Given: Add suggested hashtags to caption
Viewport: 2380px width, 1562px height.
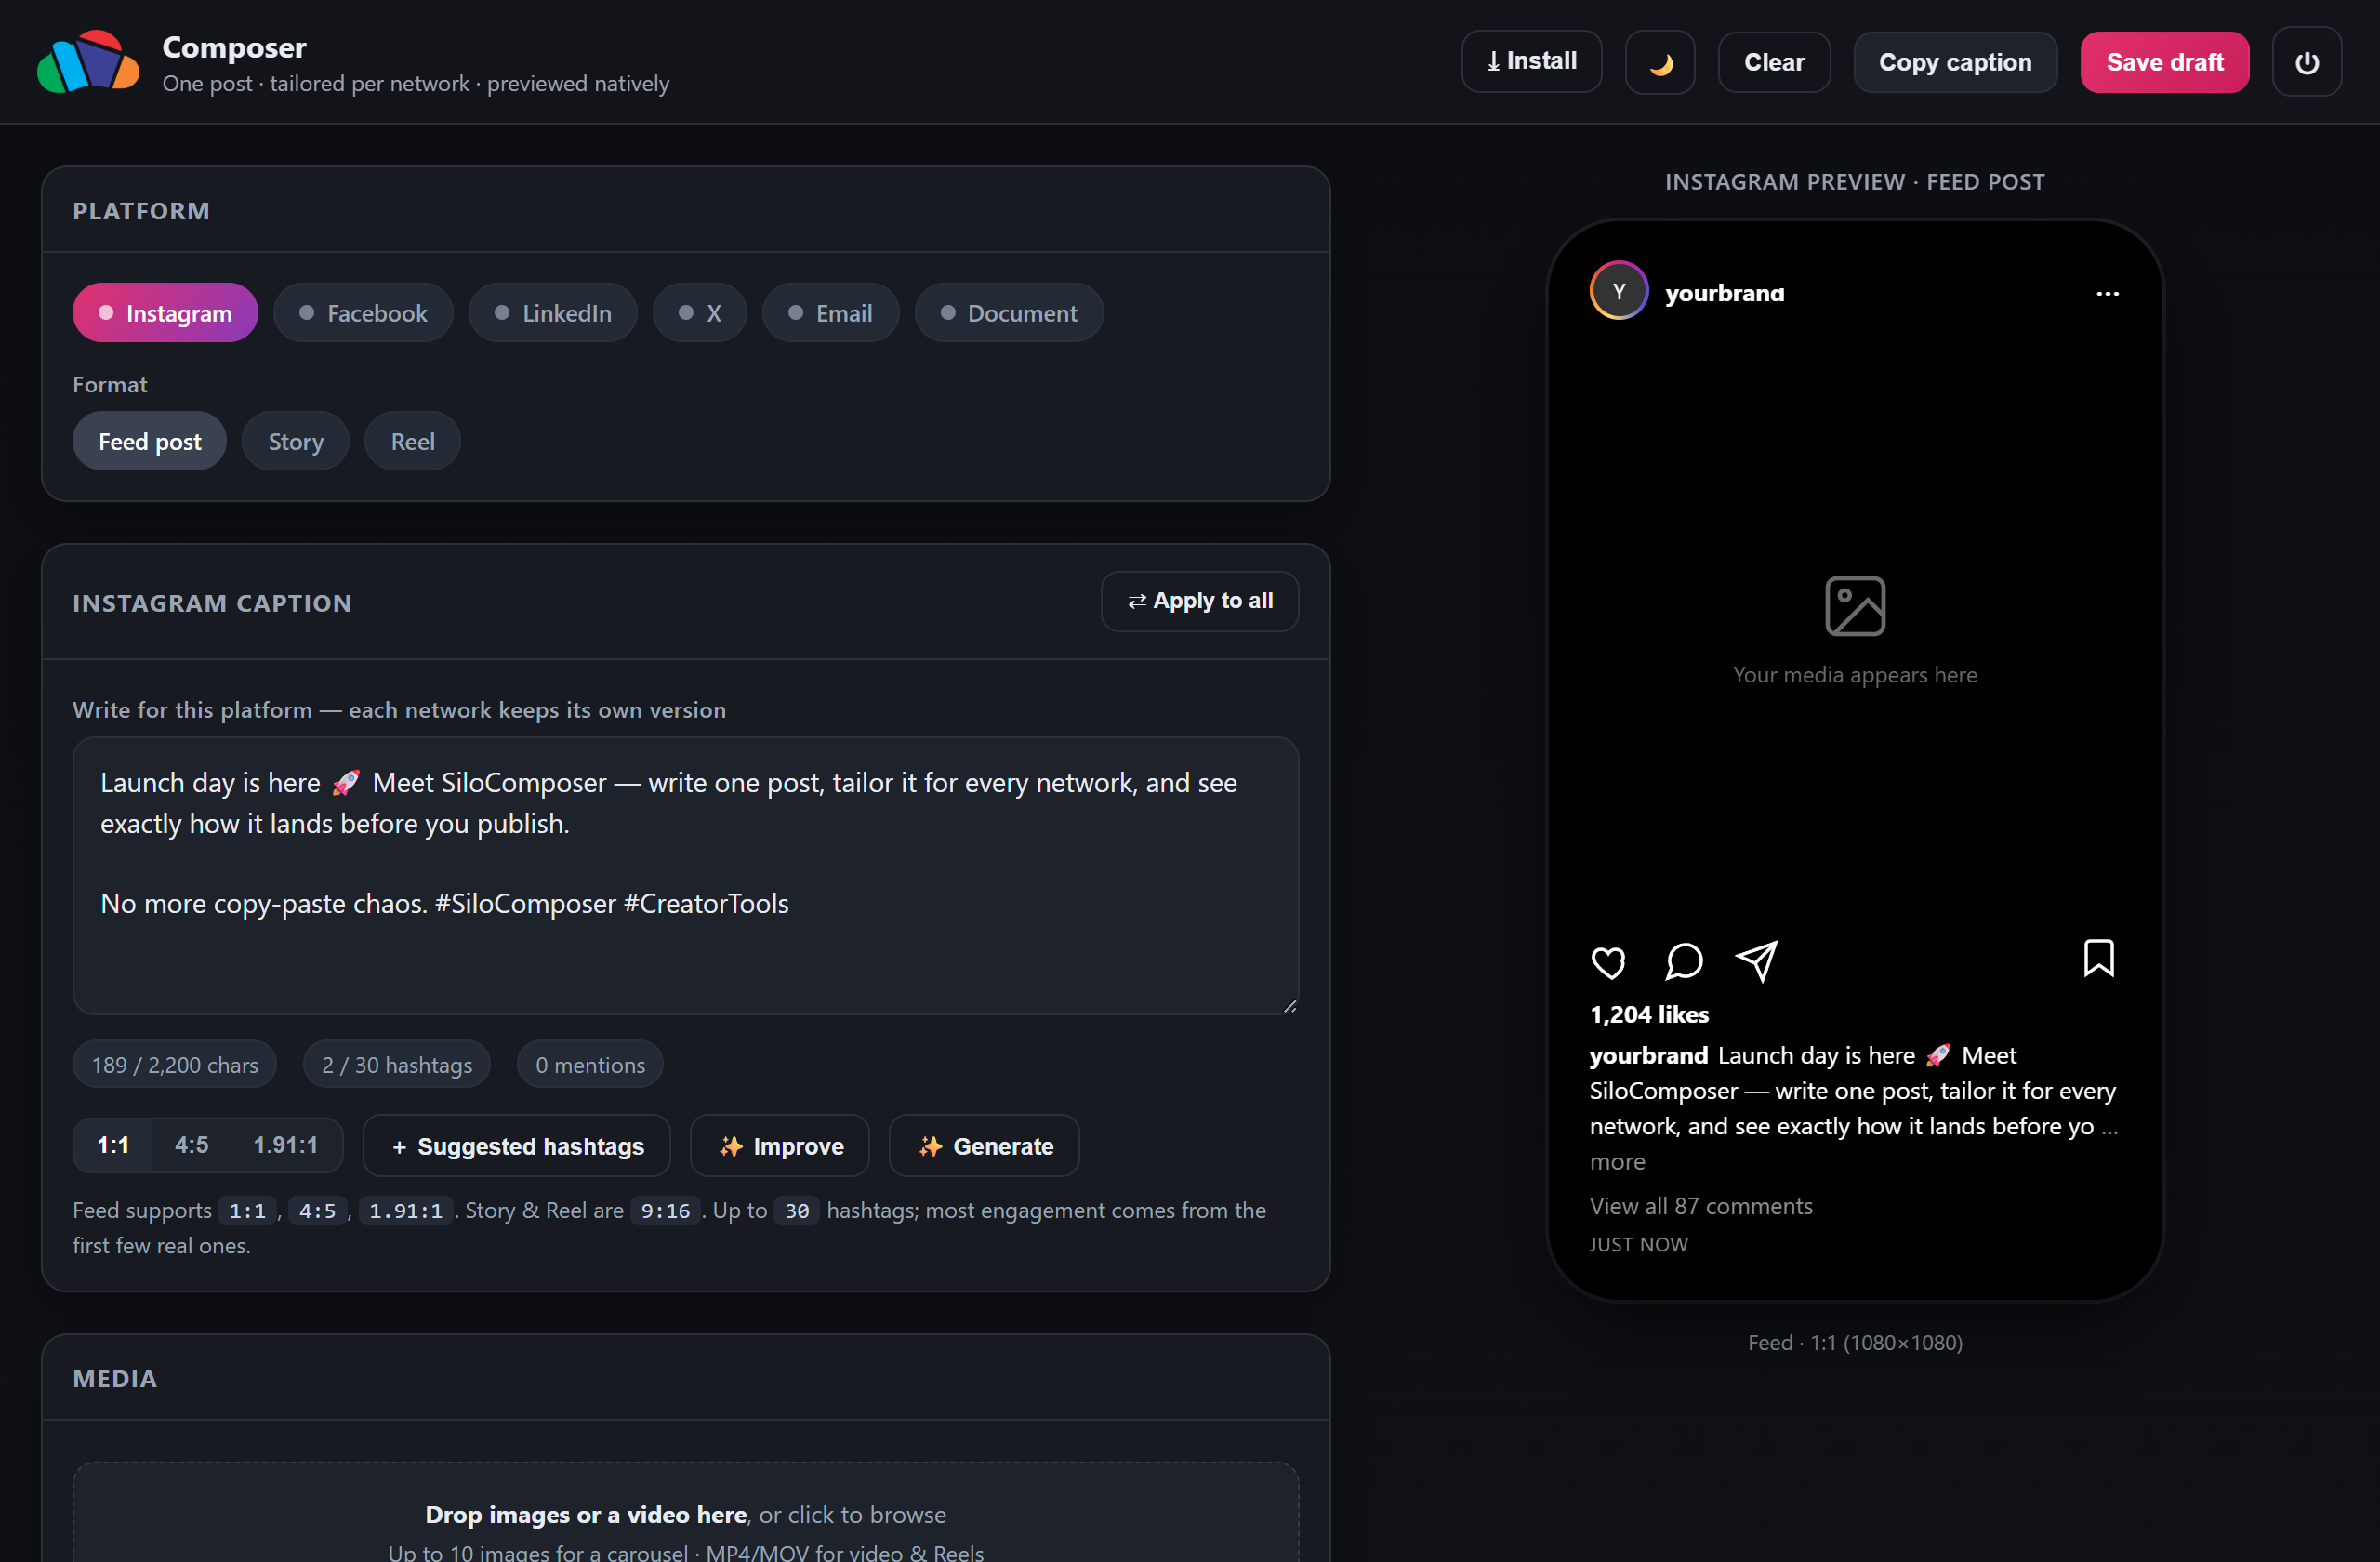Looking at the screenshot, I should [517, 1146].
